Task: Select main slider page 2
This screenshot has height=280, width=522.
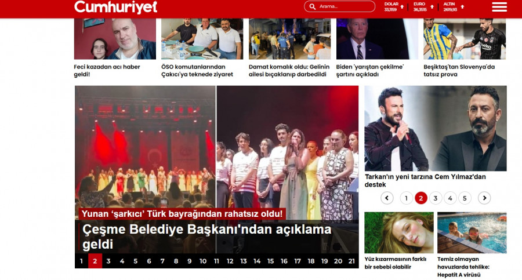Action: coord(95,261)
